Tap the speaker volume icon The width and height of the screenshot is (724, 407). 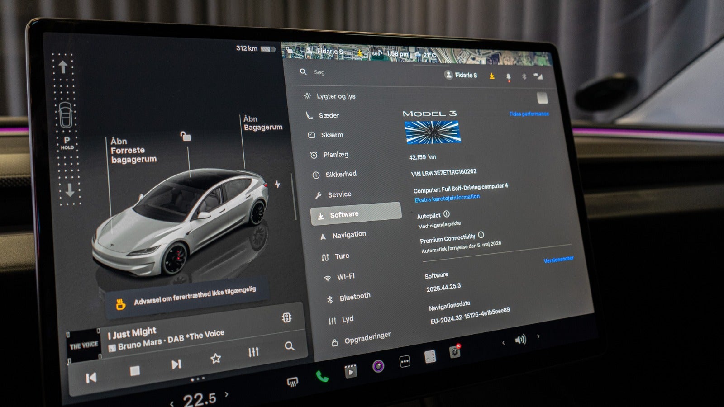click(x=520, y=340)
